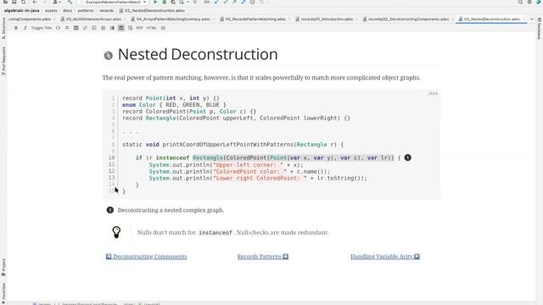The height and width of the screenshot is (305, 543).
Task: Click the lightbulb tip icon
Action: [x=116, y=232]
